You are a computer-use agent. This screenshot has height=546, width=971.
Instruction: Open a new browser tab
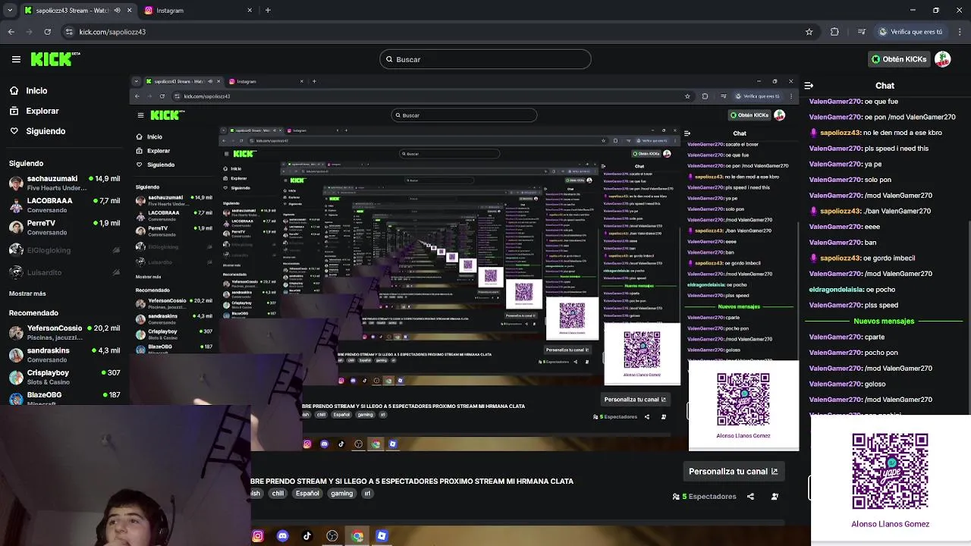pos(268,11)
